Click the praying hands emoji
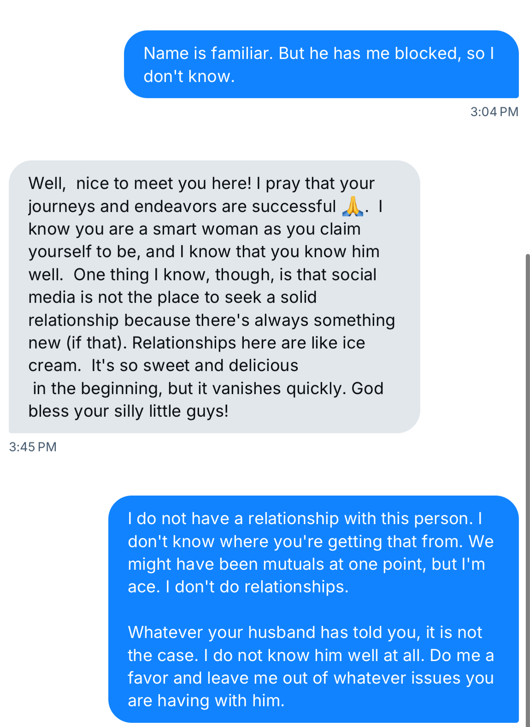 coord(353,206)
